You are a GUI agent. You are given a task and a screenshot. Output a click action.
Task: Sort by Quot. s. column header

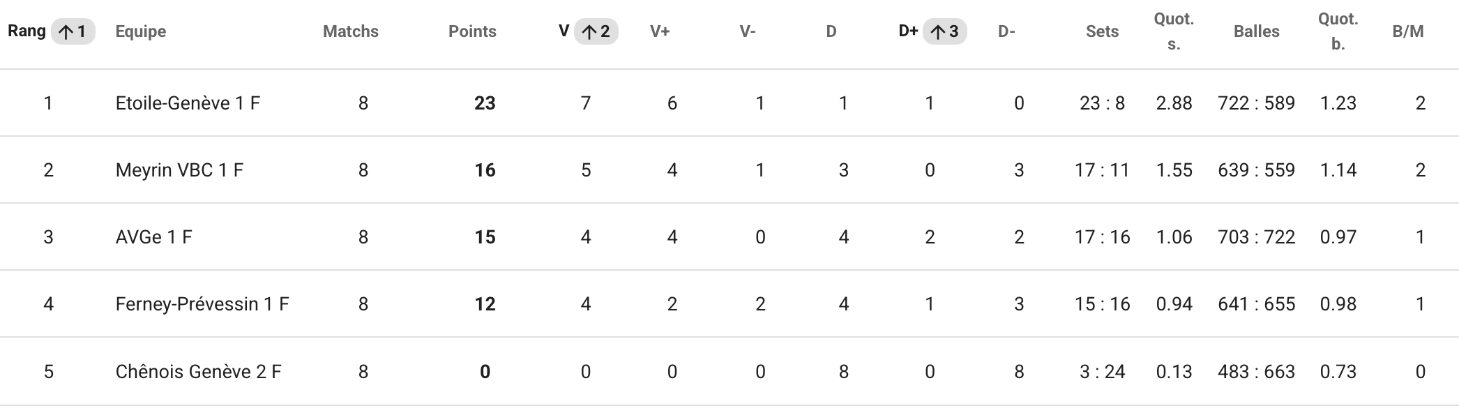click(x=1174, y=31)
